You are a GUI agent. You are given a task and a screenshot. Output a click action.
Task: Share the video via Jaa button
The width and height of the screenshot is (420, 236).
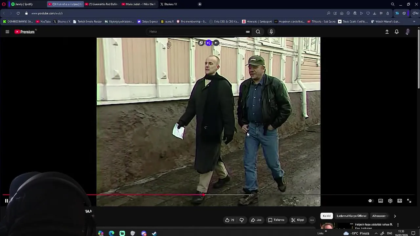pos(256,220)
